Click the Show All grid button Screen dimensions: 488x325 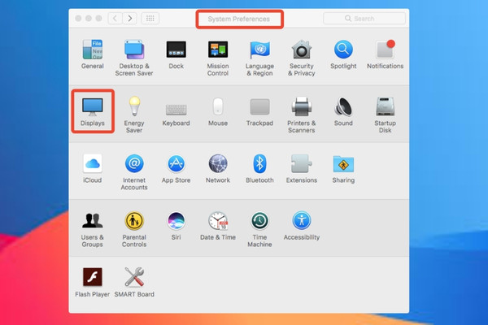150,19
